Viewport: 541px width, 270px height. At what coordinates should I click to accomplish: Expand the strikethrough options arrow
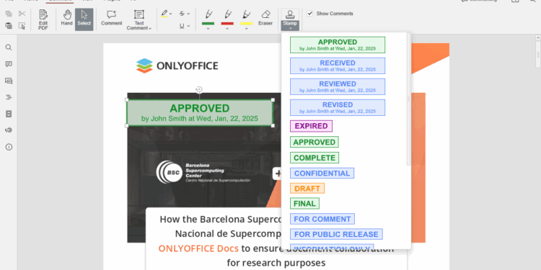click(x=188, y=14)
